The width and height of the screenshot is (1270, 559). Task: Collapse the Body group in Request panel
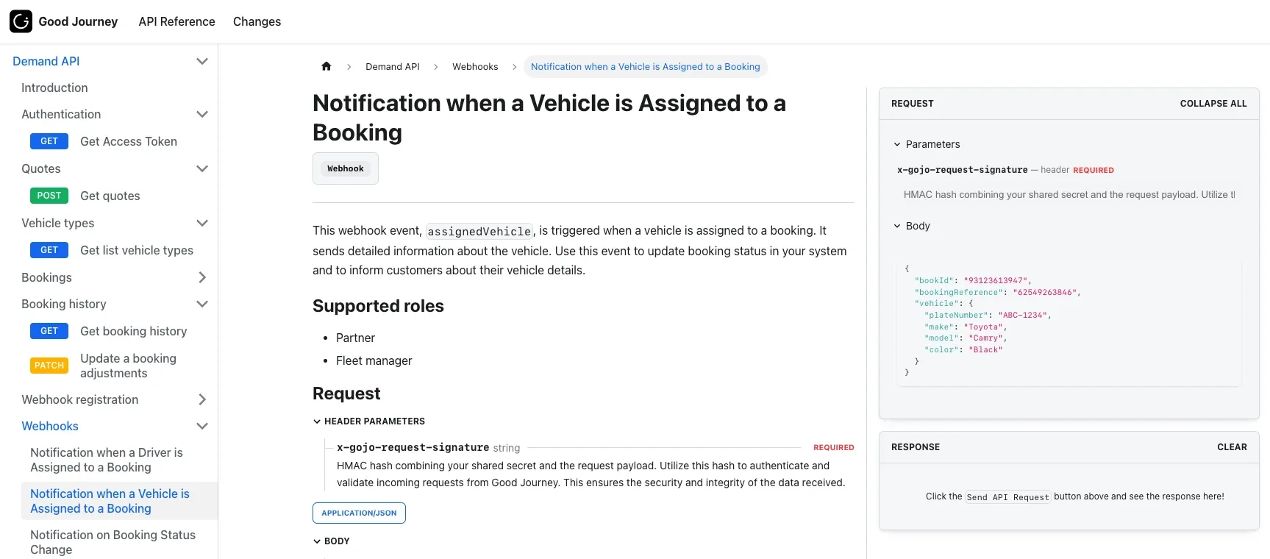pyautogui.click(x=897, y=226)
